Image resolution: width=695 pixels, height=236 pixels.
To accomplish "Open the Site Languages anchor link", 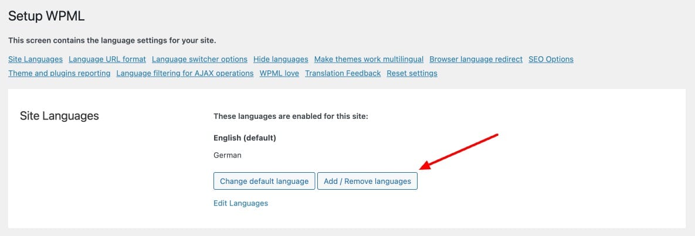I will pos(35,59).
